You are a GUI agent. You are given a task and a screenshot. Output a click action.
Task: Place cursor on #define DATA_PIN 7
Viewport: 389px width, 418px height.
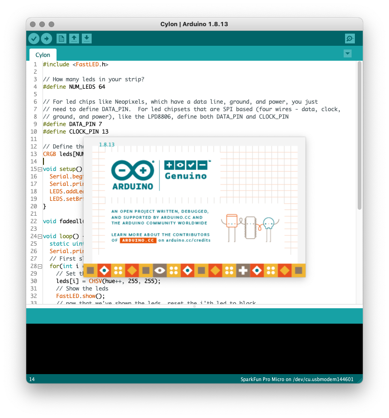(x=72, y=124)
